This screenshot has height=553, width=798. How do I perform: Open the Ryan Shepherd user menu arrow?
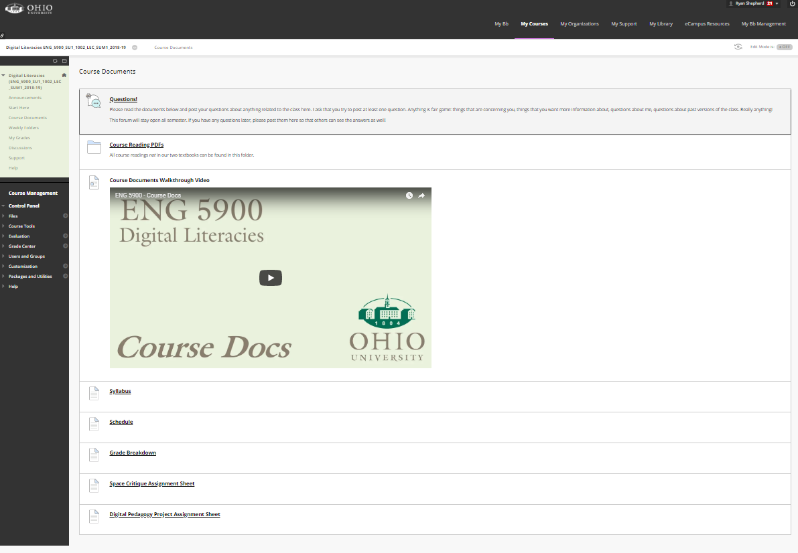pos(777,3)
